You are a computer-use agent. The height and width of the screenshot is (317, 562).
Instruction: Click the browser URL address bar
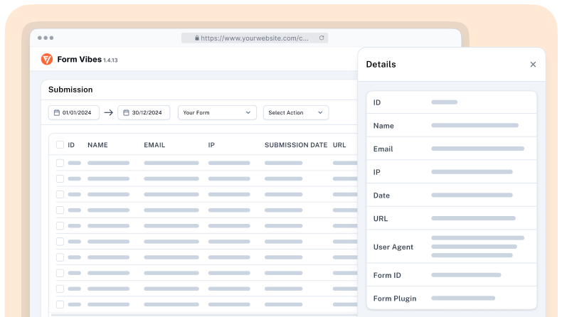[x=255, y=38]
